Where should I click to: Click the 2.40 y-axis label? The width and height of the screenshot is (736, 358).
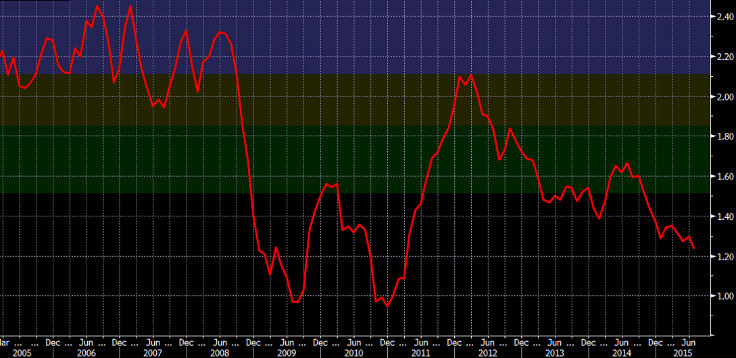(x=725, y=17)
